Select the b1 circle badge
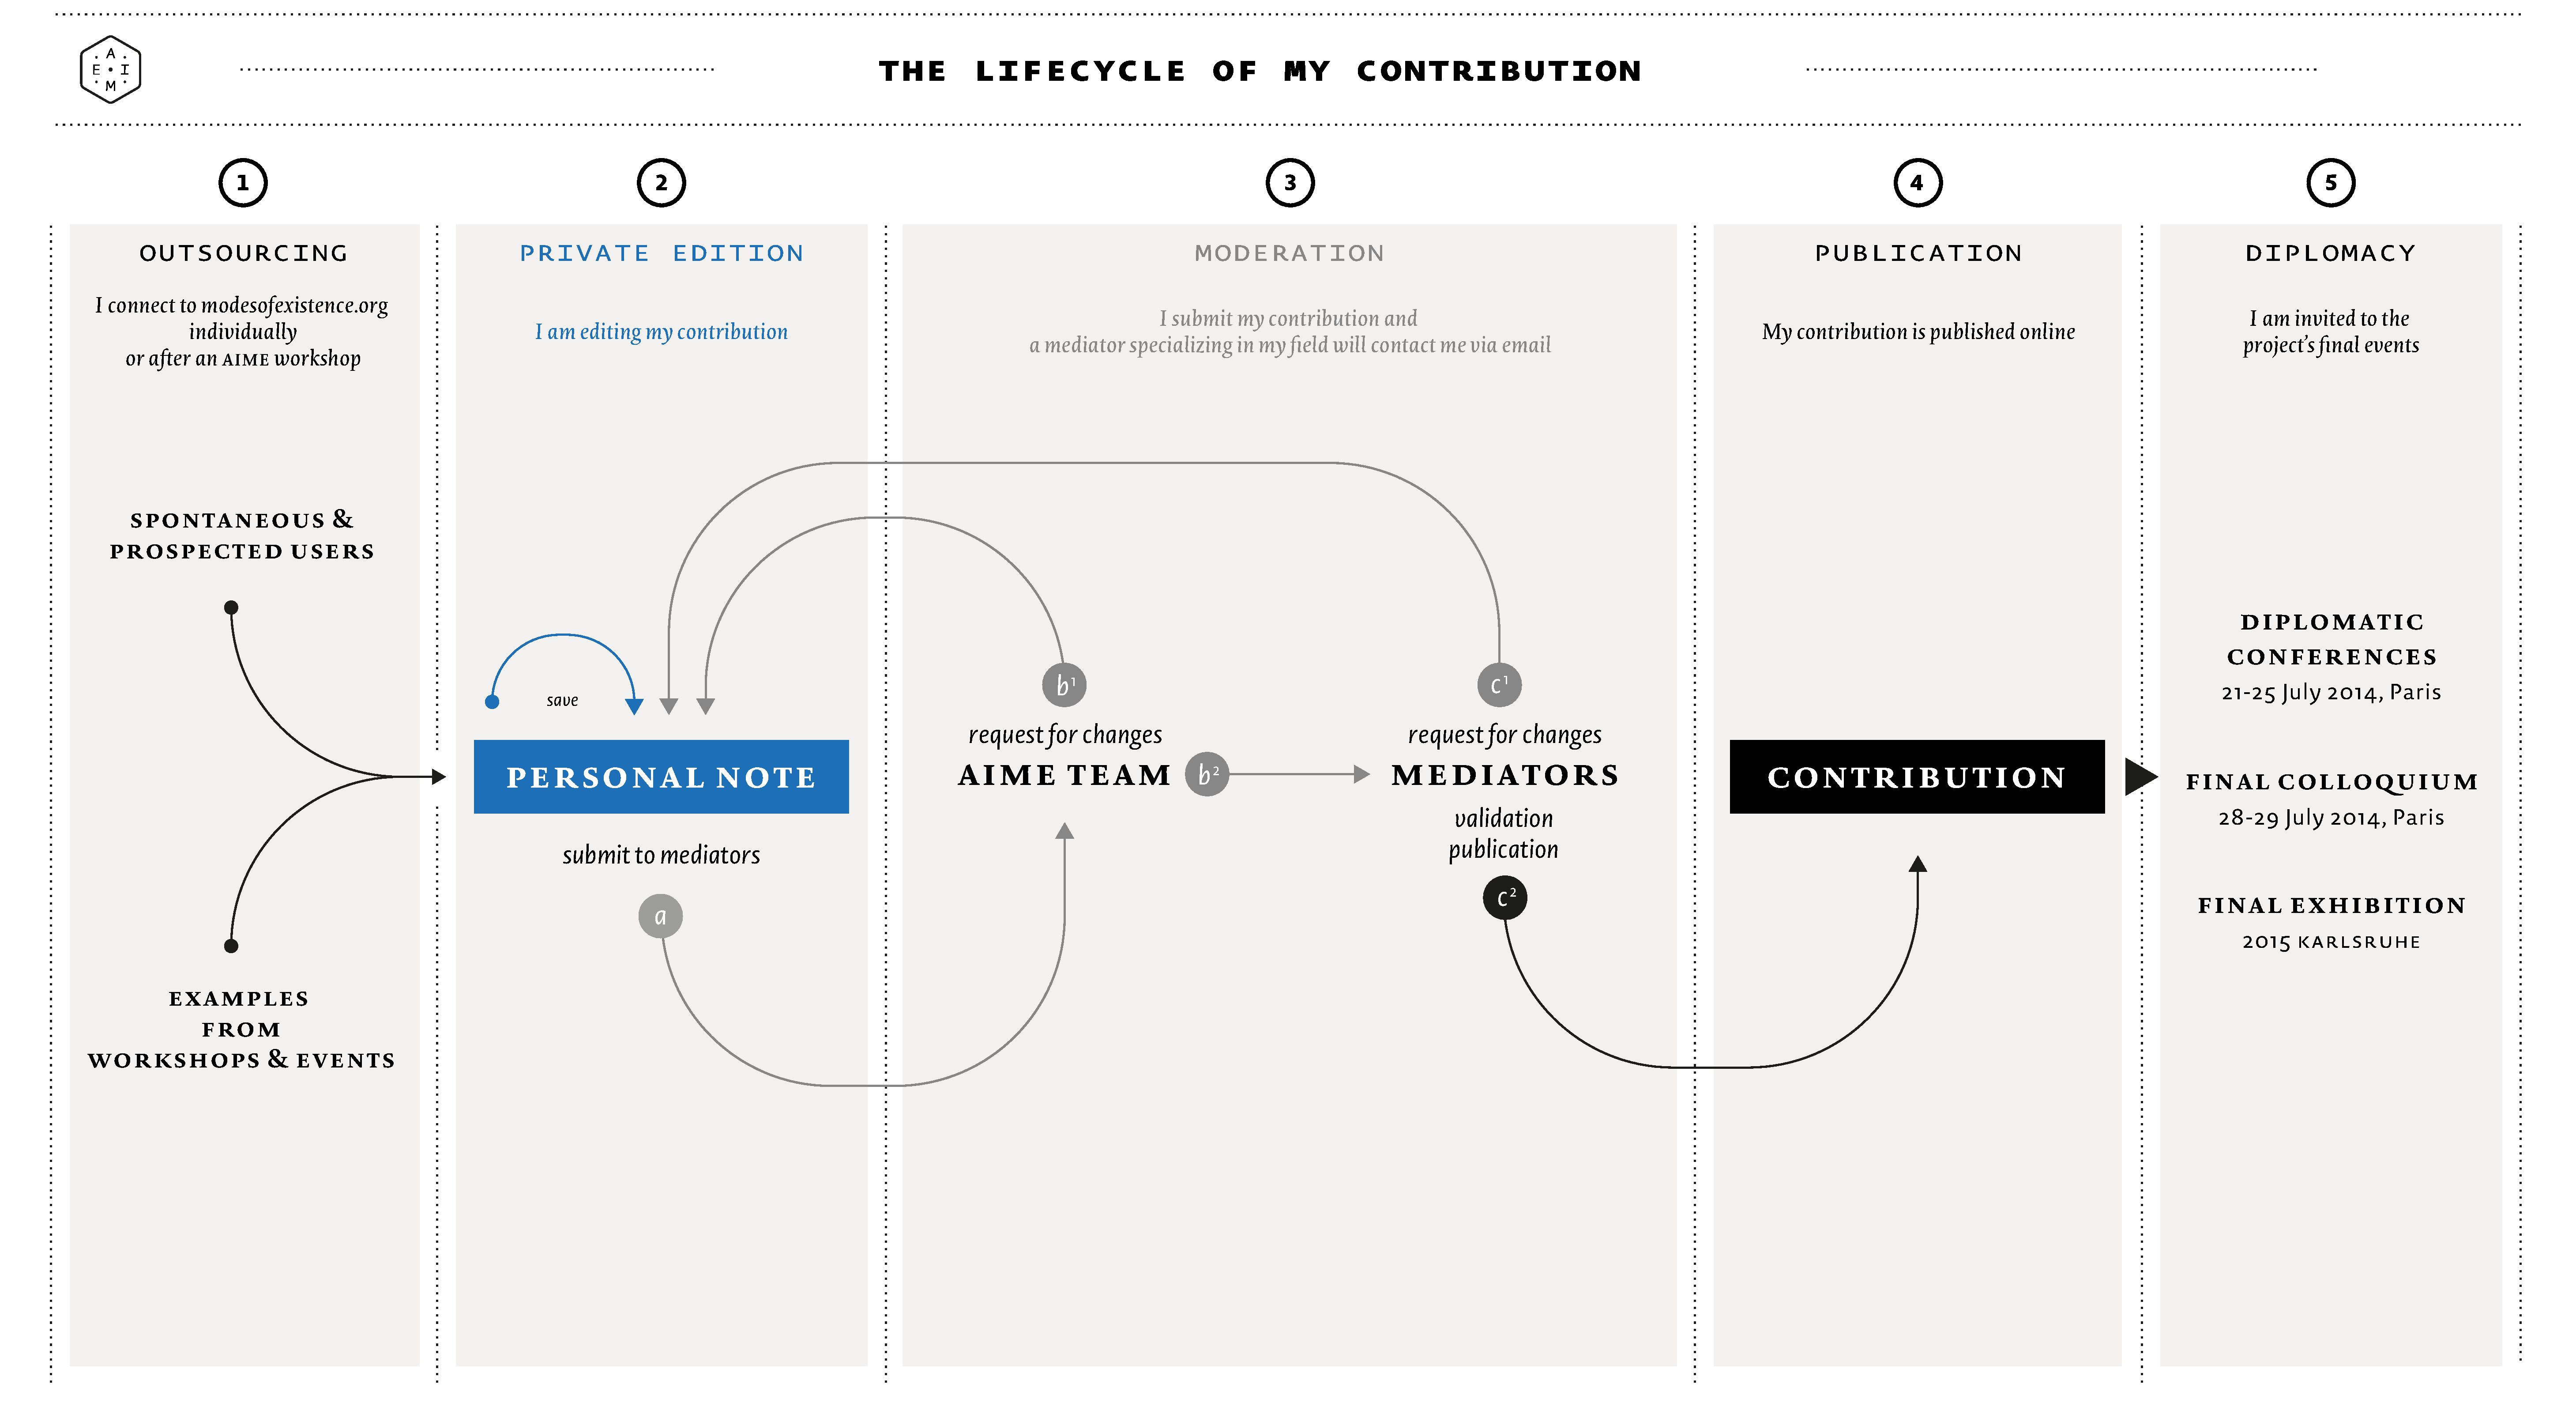2576x1403 pixels. (x=1064, y=685)
